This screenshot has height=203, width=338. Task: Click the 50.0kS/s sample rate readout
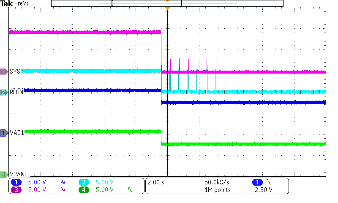click(217, 182)
